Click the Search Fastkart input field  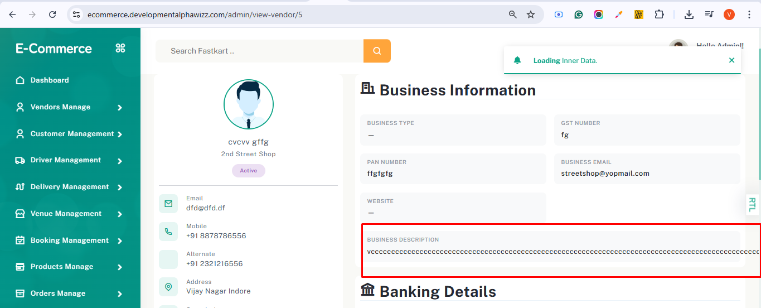click(259, 51)
